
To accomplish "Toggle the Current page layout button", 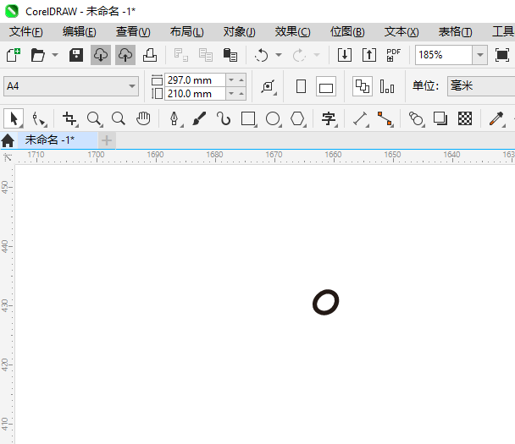I will point(387,86).
